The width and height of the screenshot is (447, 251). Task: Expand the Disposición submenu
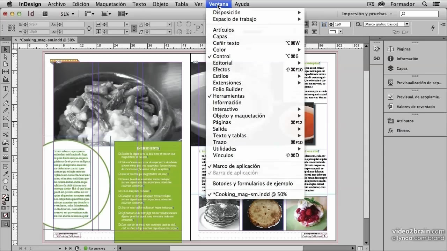coord(255,12)
